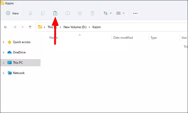Open chevron before This PC breadcrumb
Screen dimensions: 188x113
(44, 27)
